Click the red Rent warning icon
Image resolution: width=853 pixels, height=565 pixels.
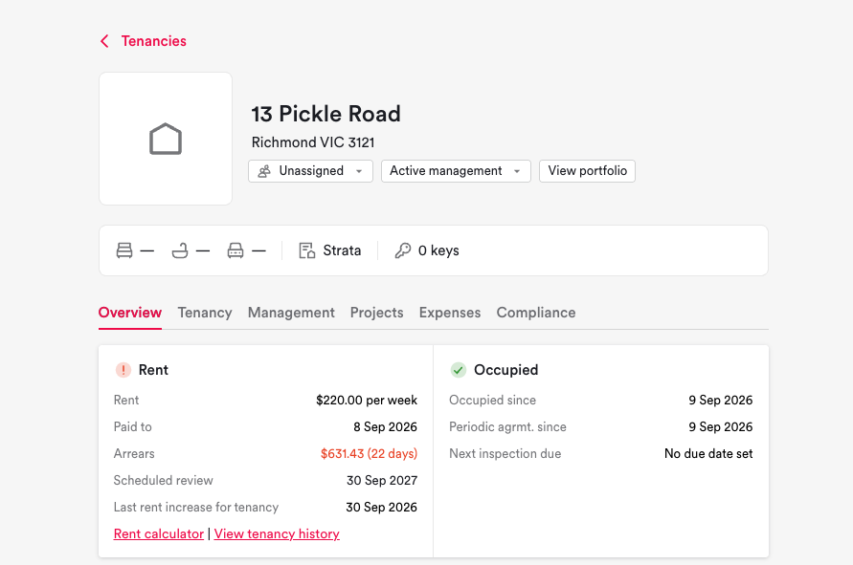123,370
